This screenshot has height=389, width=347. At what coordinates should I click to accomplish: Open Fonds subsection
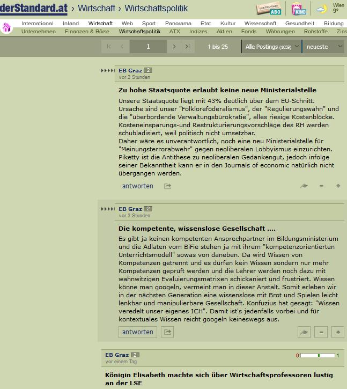click(249, 32)
